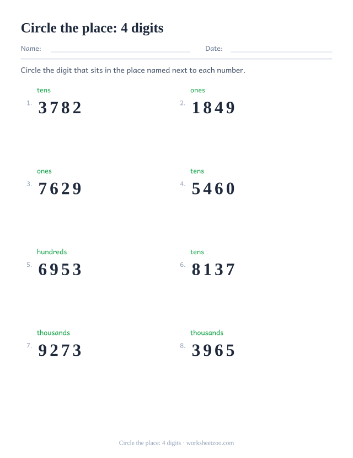
Task: Click the worksheet title 'Circle the place: 4 digits'
Action: coord(92,28)
